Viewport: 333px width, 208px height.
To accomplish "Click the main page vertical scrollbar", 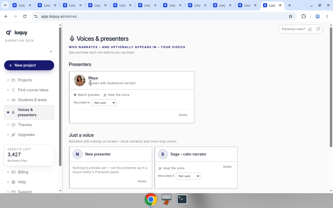I will (x=331, y=87).
